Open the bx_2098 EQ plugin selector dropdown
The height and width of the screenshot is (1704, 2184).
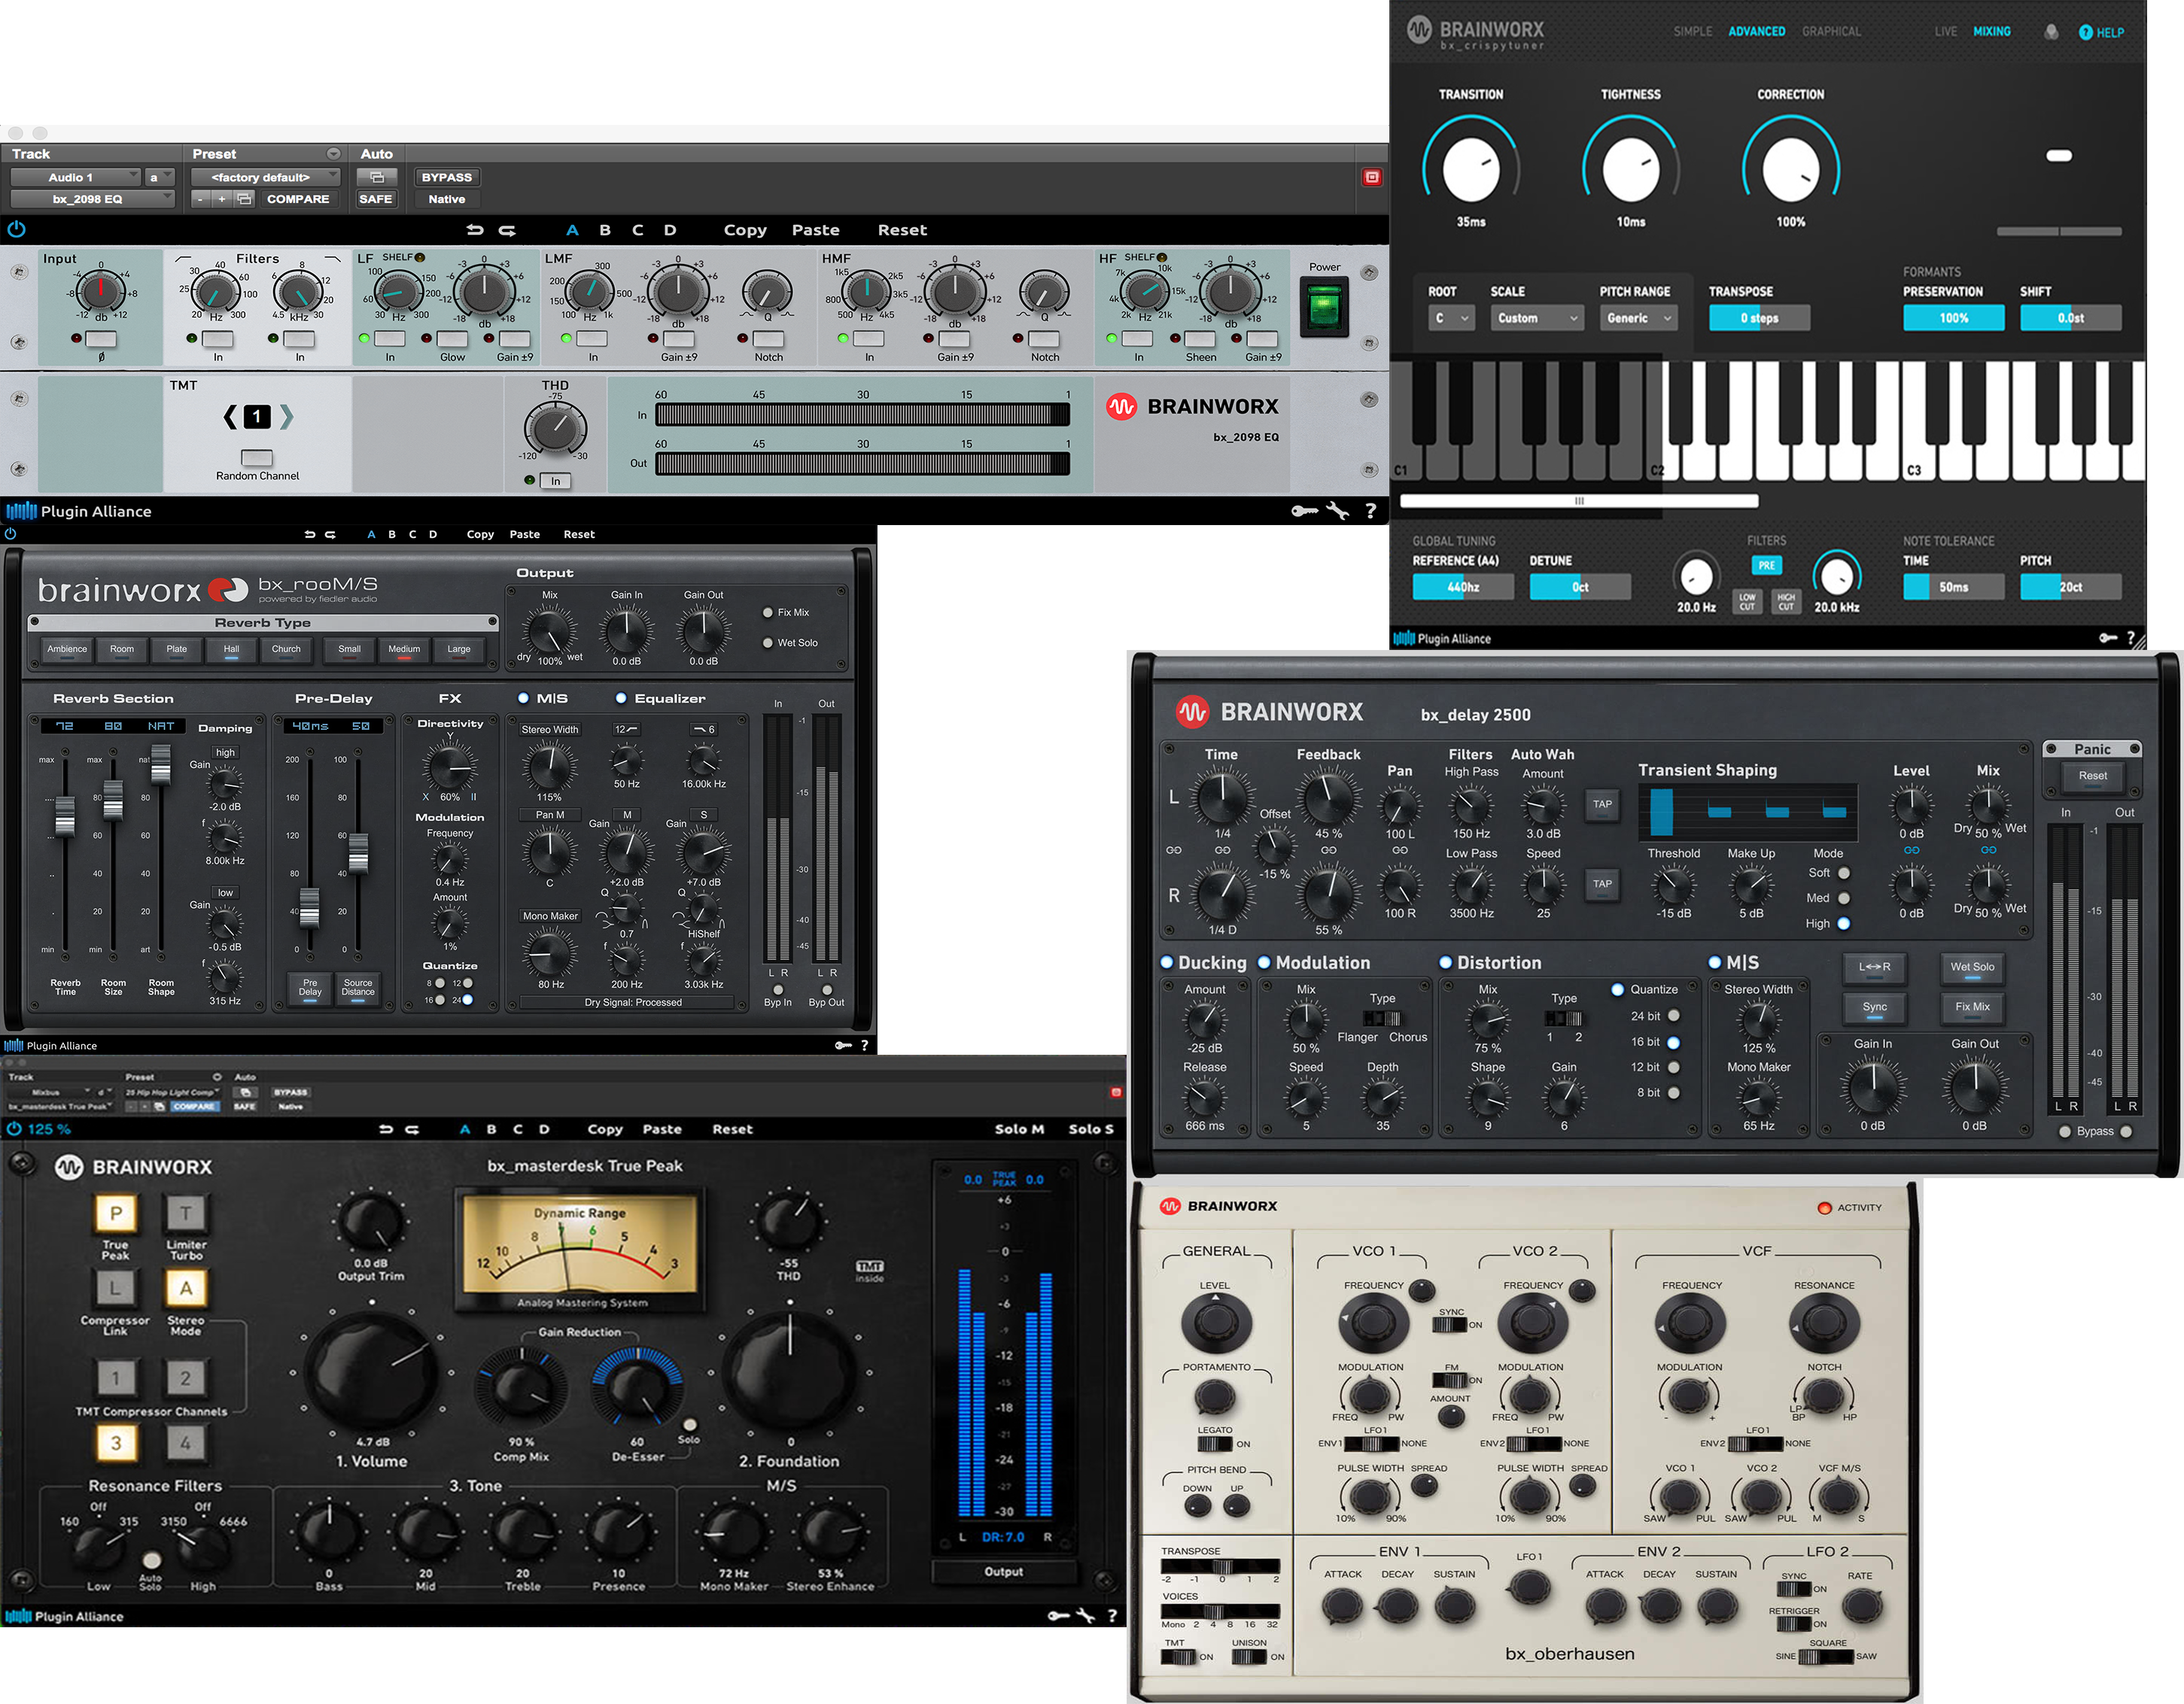pos(92,199)
